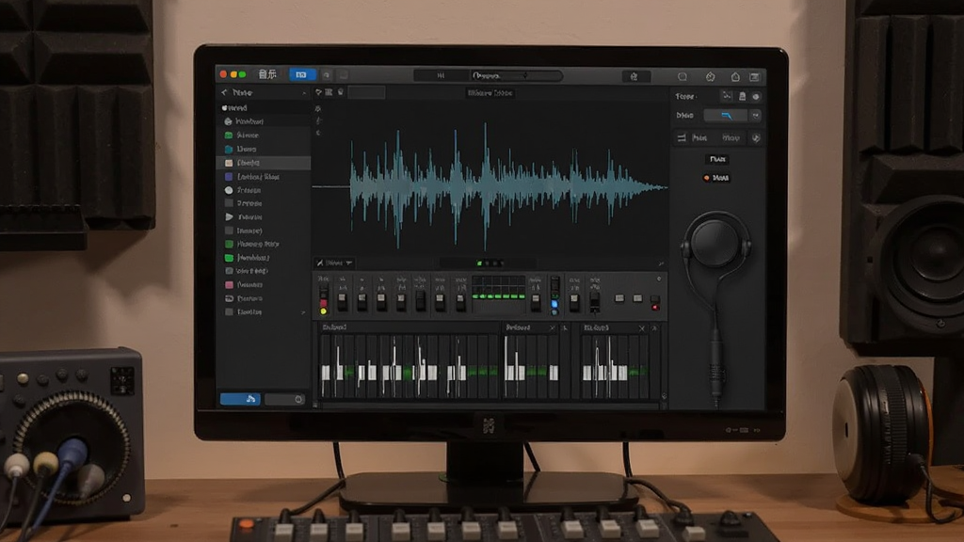Image resolution: width=964 pixels, height=542 pixels.
Task: Switch to the first inspector tab
Action: [x=699, y=137]
